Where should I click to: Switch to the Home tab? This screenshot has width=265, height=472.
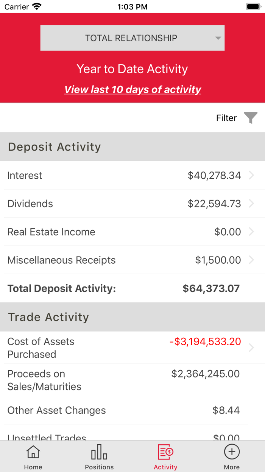point(33,456)
